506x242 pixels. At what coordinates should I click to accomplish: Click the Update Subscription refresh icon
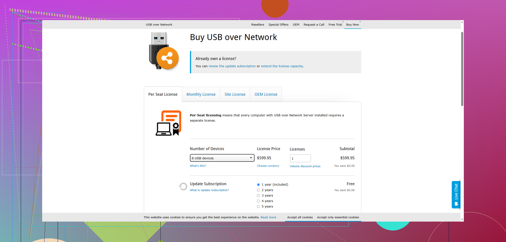(183, 187)
